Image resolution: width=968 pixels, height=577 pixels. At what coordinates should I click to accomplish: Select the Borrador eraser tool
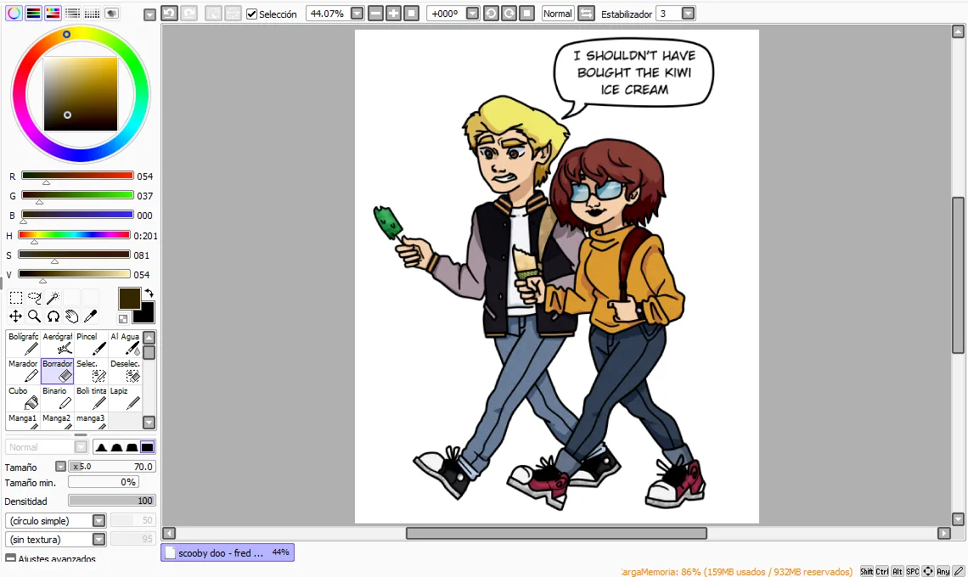point(58,371)
